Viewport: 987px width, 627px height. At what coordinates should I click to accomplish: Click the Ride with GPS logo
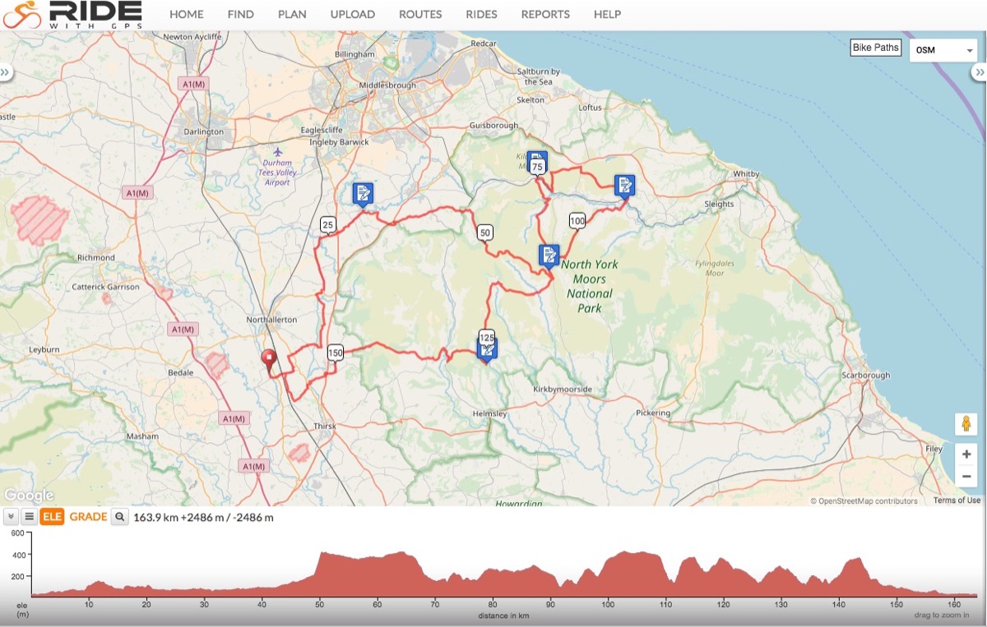pyautogui.click(x=72, y=14)
